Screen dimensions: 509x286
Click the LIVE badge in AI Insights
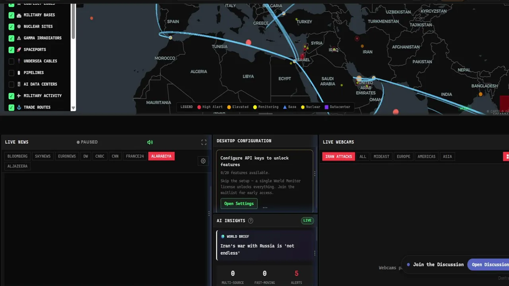click(307, 220)
